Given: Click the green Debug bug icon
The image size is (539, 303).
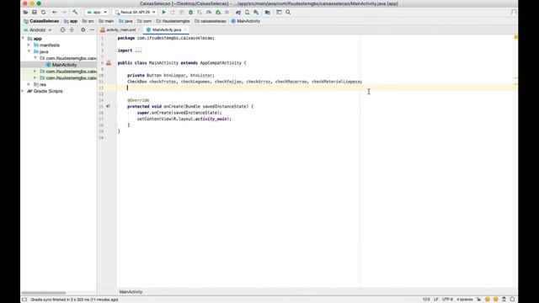Looking at the screenshot, I should (x=191, y=12).
